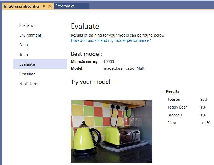Go to the Train step
Viewport: 214px width, 165px height.
(24, 54)
